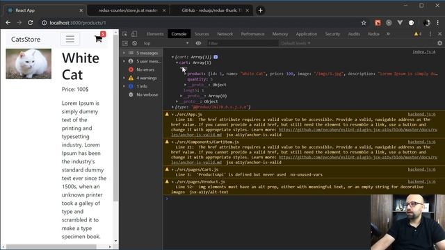The image size is (445, 250).
Task: Open Chrome three-dot menu
Action: point(438,23)
